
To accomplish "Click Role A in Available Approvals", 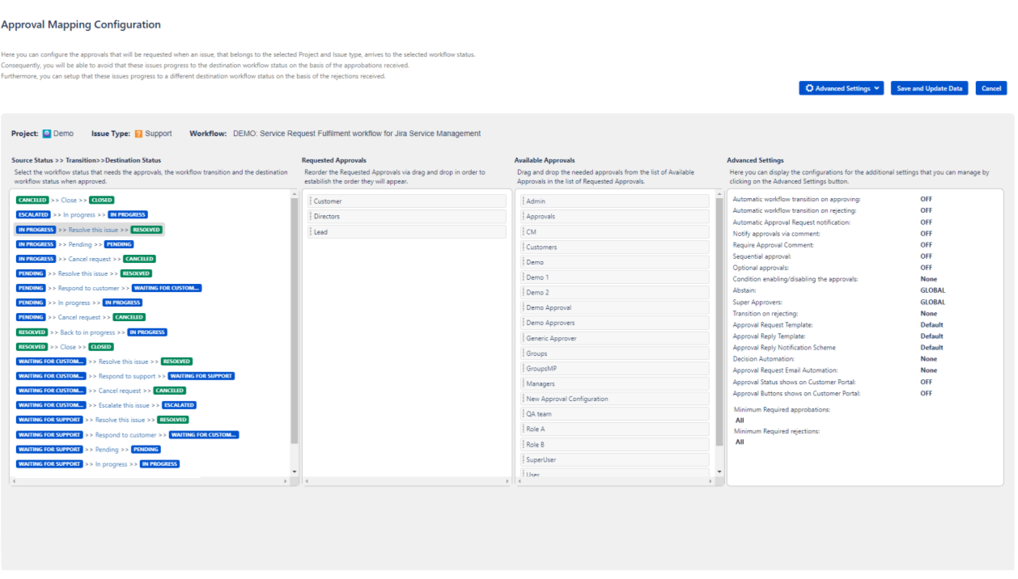I will click(614, 429).
